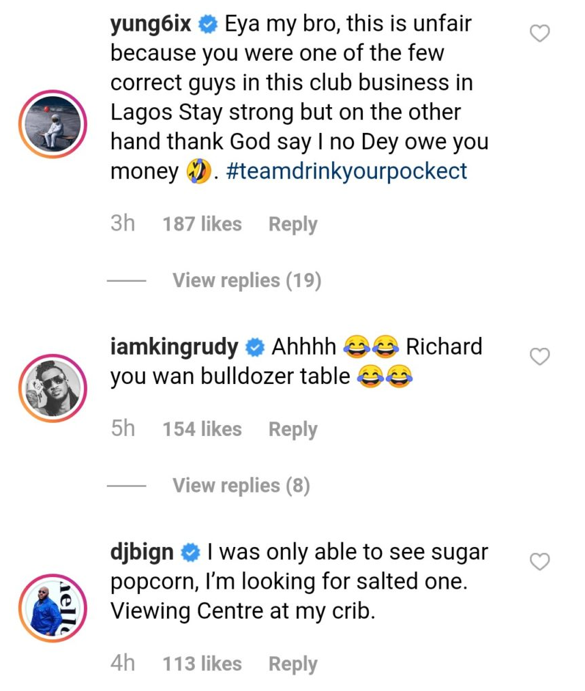Screen dimensions: 585x691
Task: View who gave the 187 likes
Action: pyautogui.click(x=202, y=224)
